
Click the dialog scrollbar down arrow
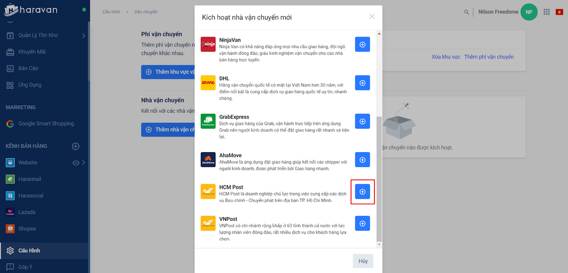tap(379, 245)
